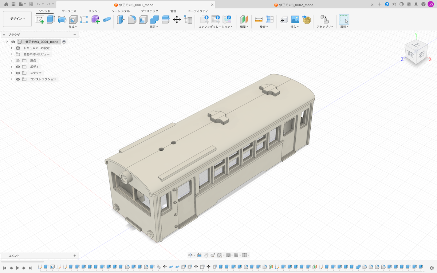Open the 構築 dropdown menu
The width and height of the screenshot is (437, 273).
click(244, 27)
